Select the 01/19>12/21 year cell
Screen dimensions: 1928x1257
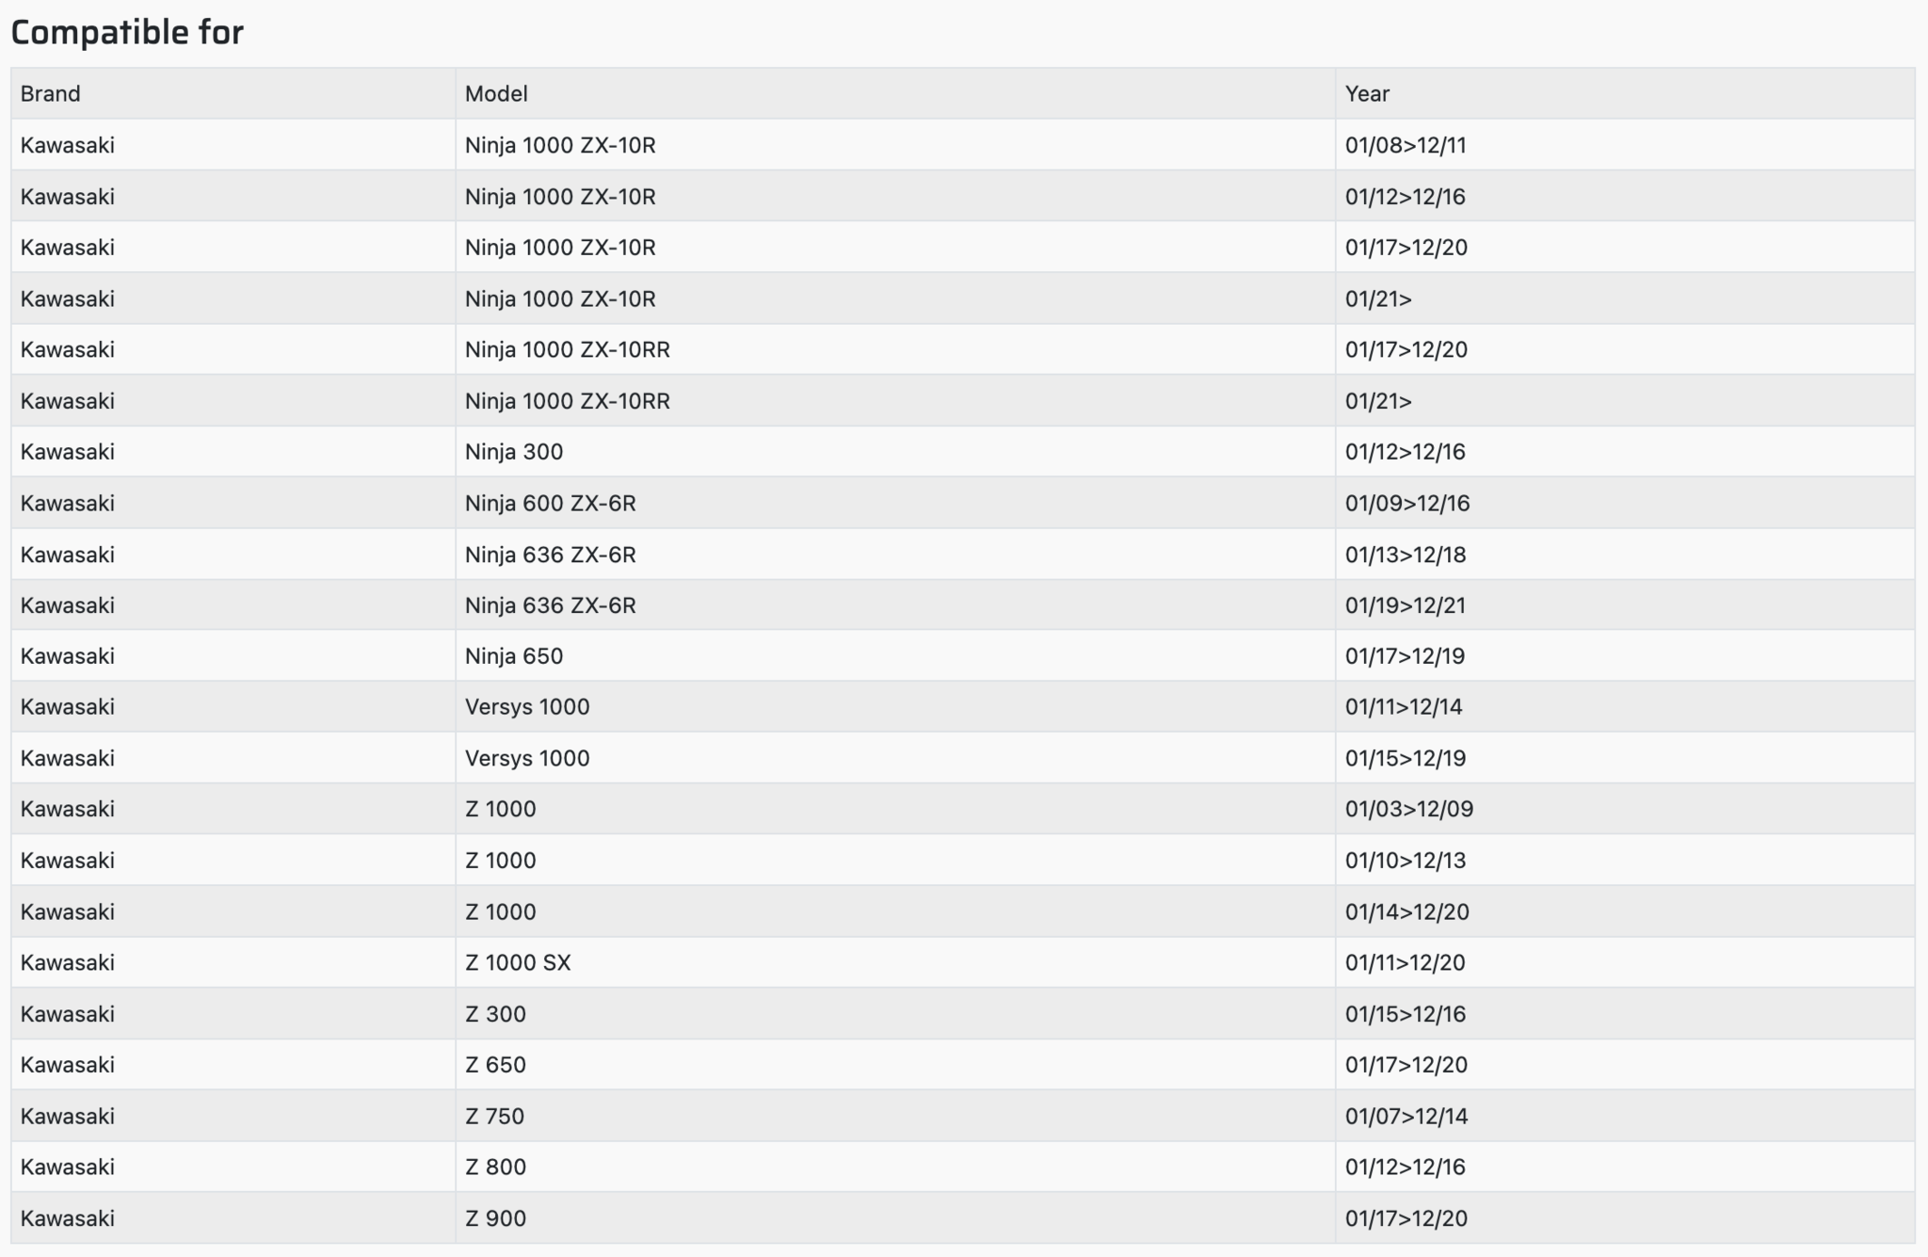click(x=1406, y=605)
